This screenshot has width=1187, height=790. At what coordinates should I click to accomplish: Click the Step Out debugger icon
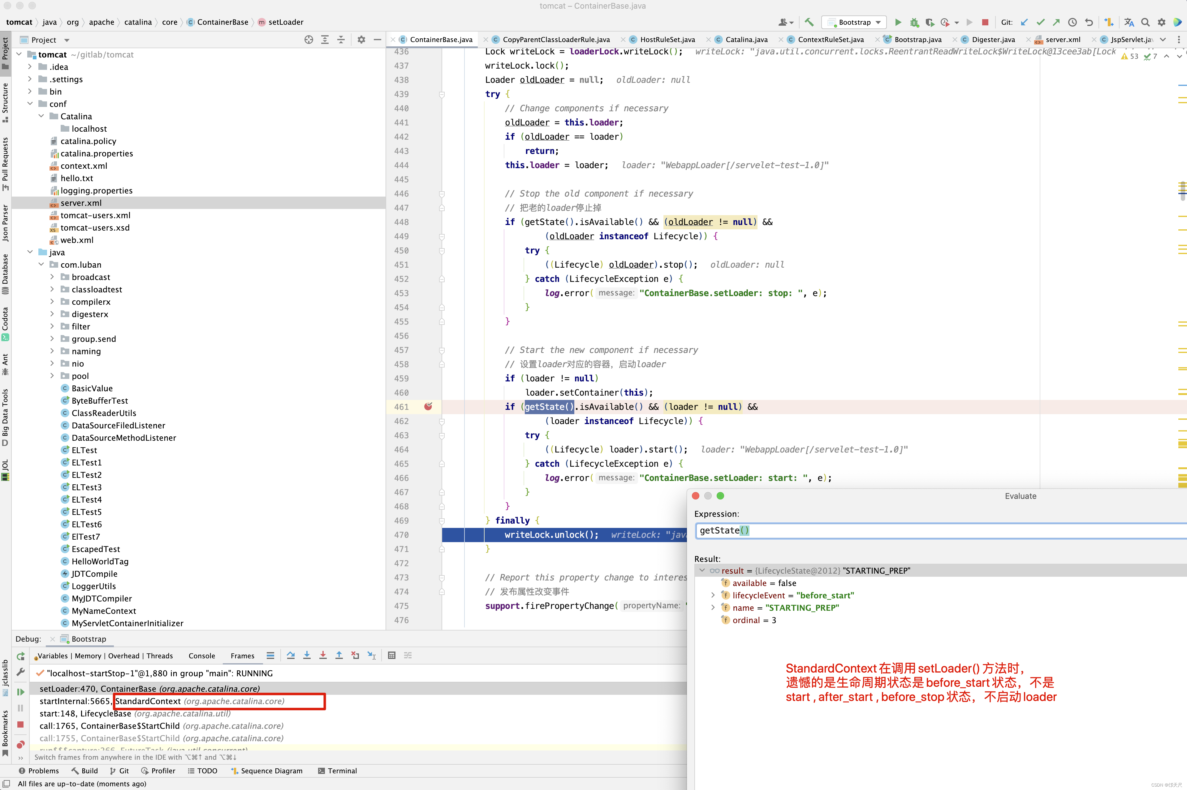point(339,656)
